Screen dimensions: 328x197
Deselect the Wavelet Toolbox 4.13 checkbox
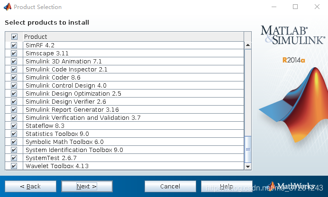click(x=14, y=166)
